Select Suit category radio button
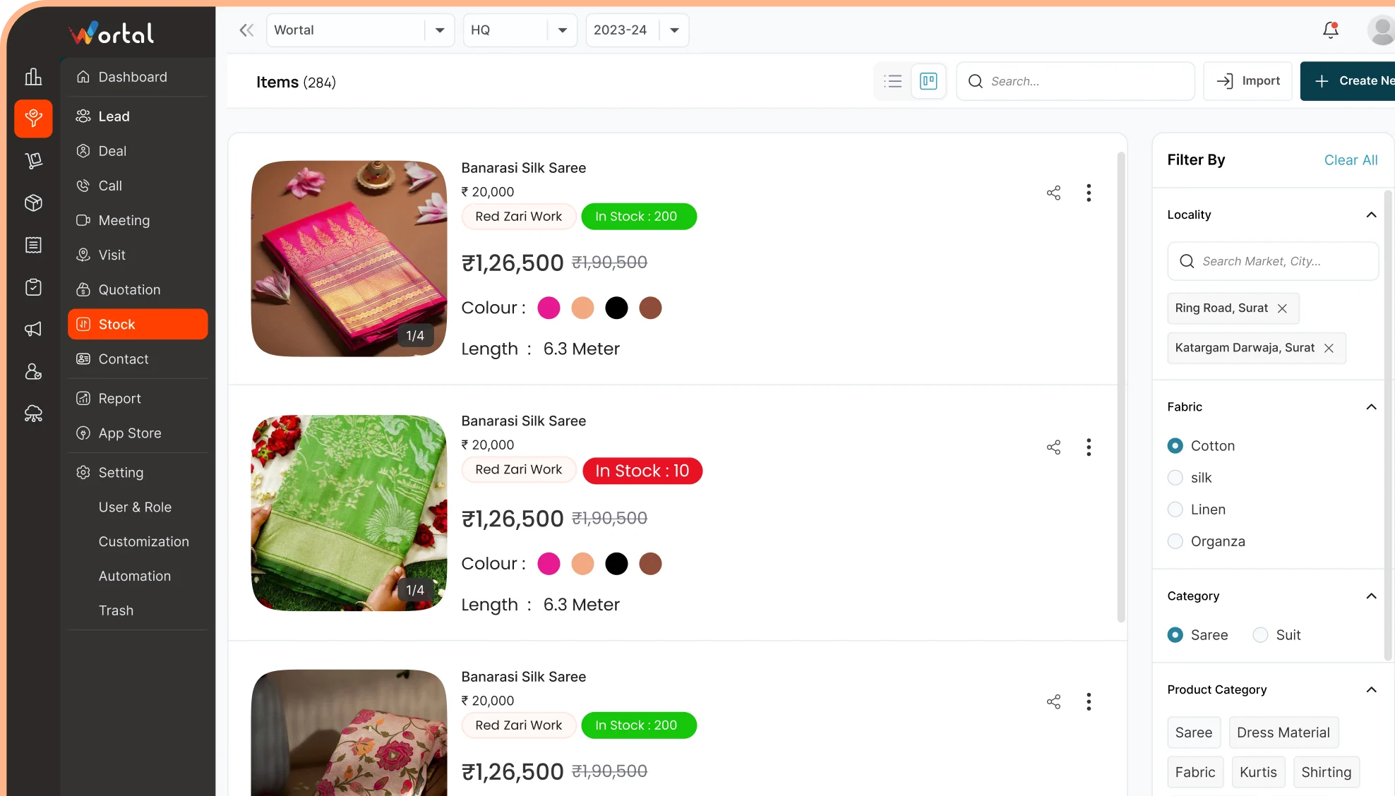The height and width of the screenshot is (796, 1395). pyautogui.click(x=1260, y=635)
